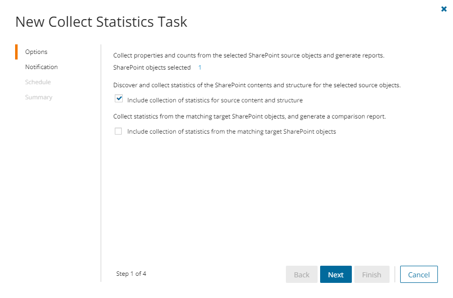Open the Schedule step in sidebar
This screenshot has height=298, width=453.
[38, 82]
